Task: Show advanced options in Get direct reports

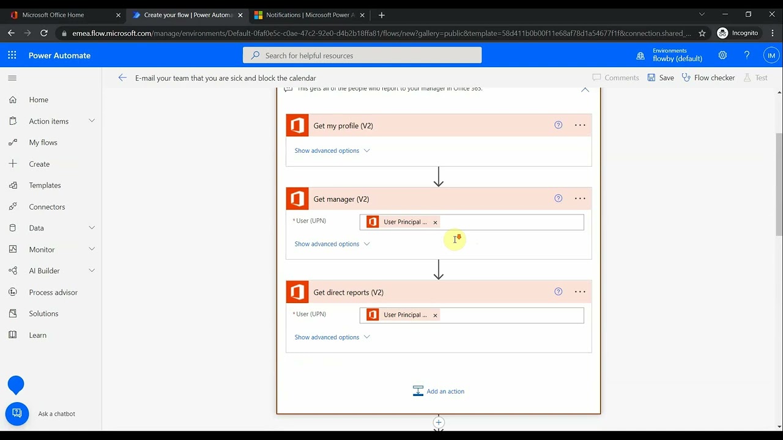Action: coord(332,337)
